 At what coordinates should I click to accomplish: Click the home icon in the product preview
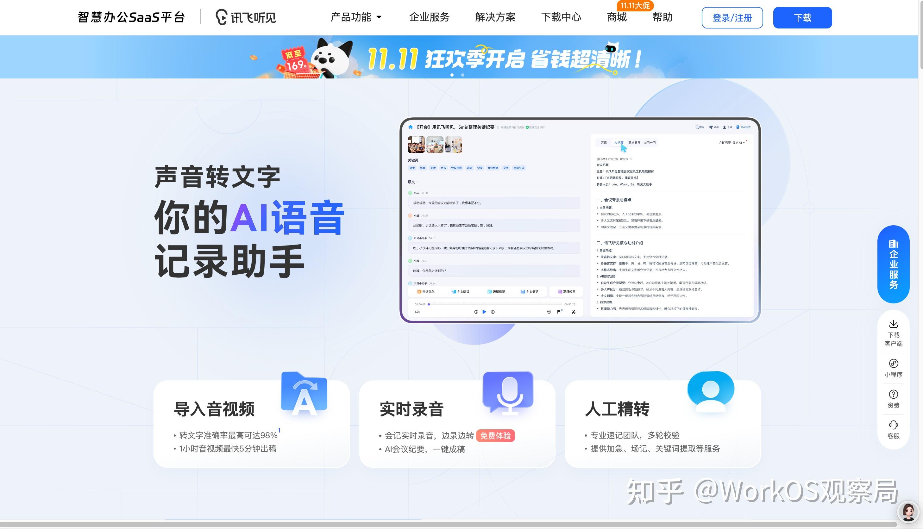(410, 127)
